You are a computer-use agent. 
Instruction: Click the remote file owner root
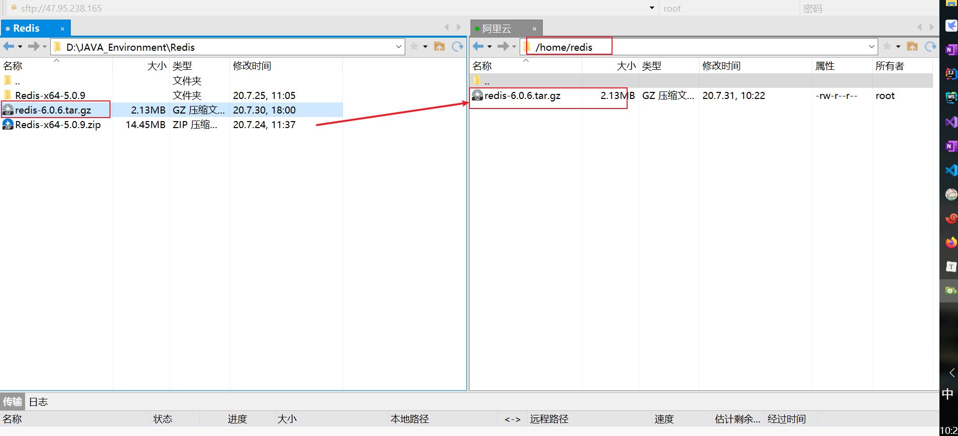pyautogui.click(x=885, y=95)
